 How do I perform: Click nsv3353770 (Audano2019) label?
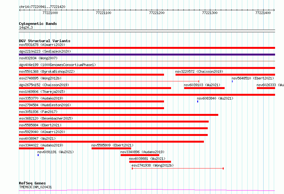coord(41,98)
